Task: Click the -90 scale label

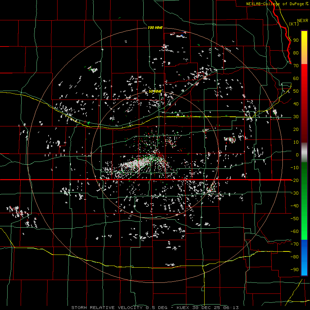Action: click(294, 270)
